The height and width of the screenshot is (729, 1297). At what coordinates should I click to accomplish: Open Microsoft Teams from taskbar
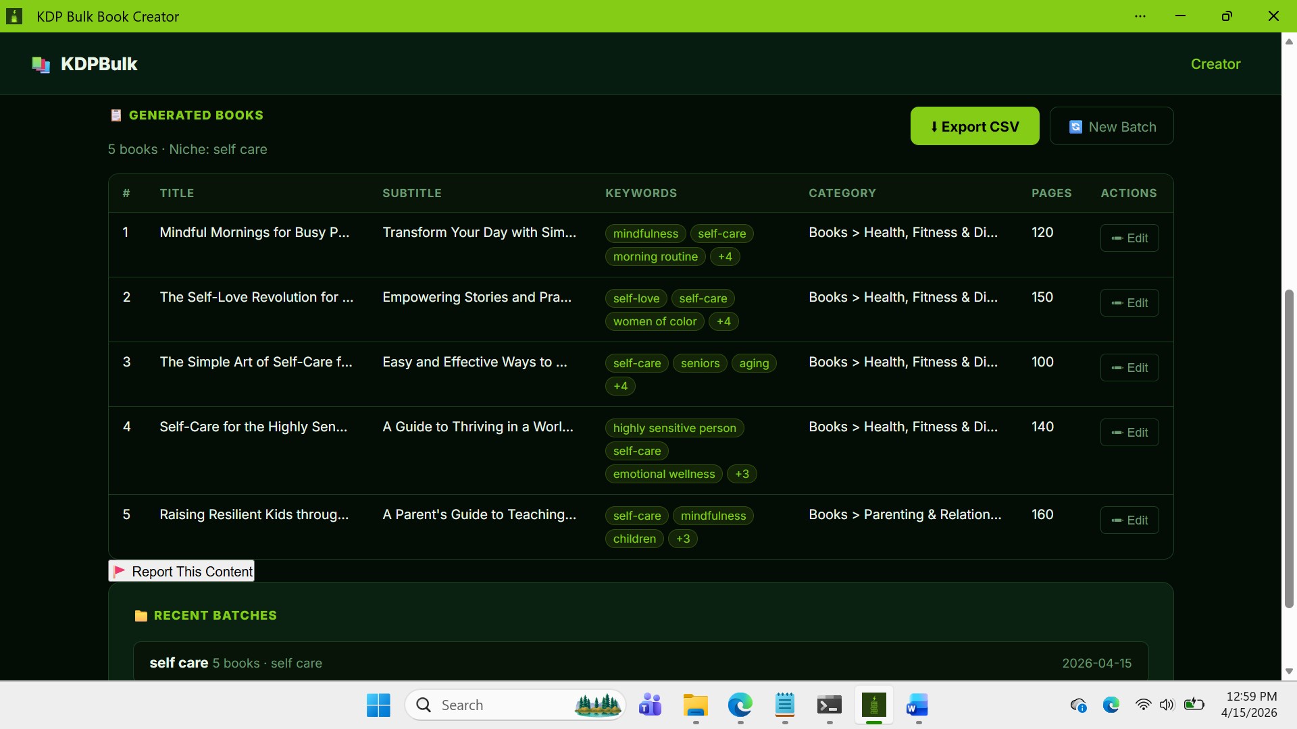pyautogui.click(x=650, y=705)
